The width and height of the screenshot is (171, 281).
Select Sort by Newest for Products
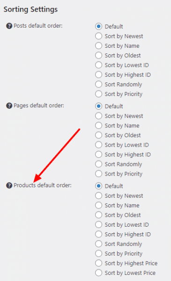[x=98, y=195]
